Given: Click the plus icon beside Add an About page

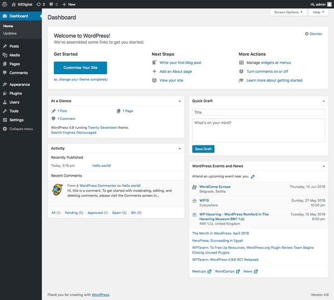Looking at the screenshot, I should pos(154,72).
